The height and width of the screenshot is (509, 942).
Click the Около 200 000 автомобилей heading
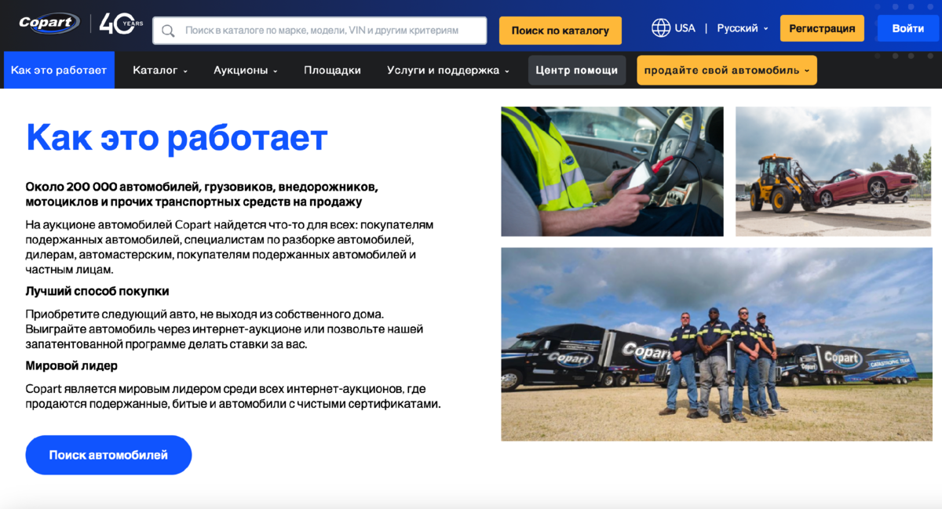point(202,195)
